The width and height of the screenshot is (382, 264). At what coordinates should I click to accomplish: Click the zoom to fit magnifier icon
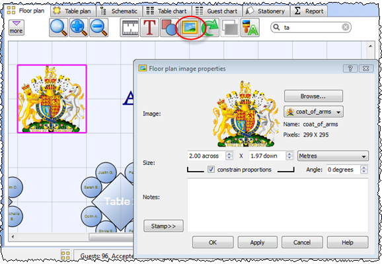[x=58, y=28]
